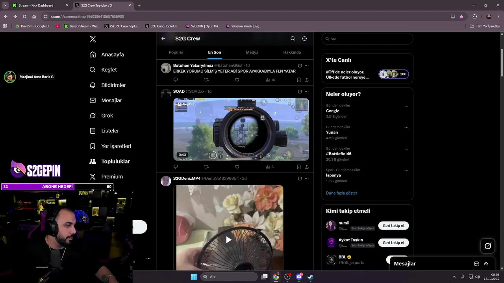Switch to the Hakkında tab

point(292,52)
